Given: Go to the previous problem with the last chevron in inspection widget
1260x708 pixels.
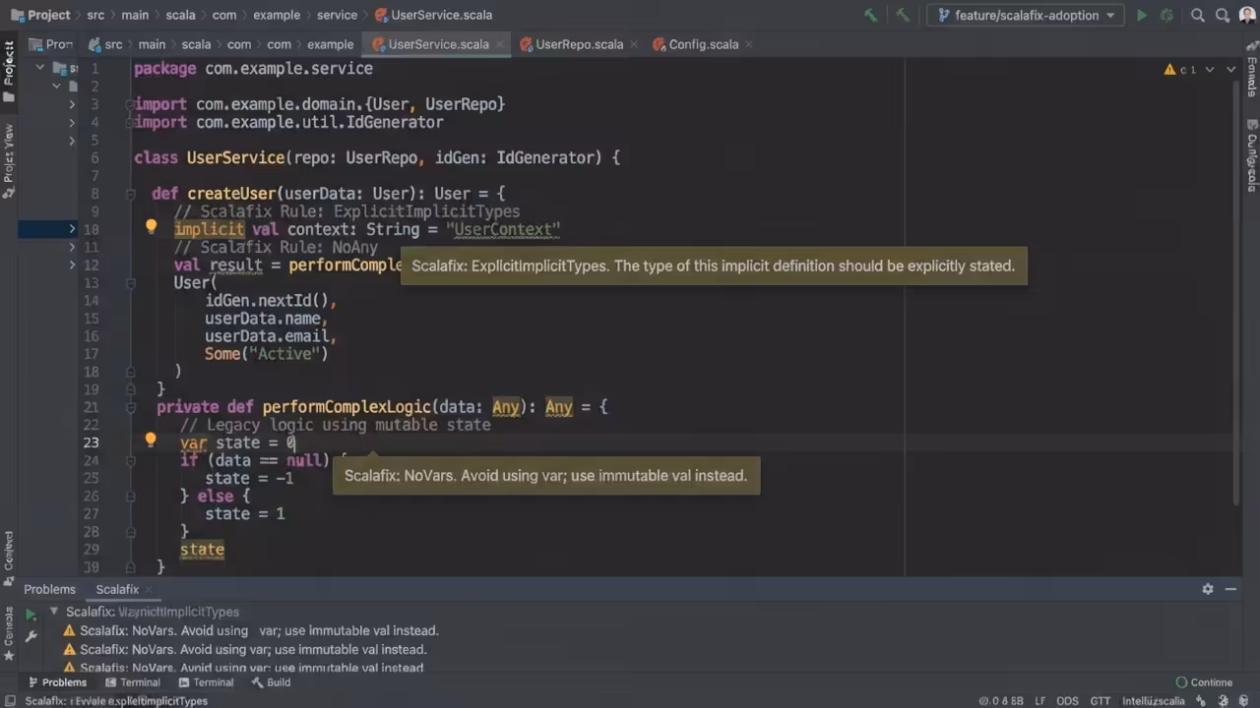Looking at the screenshot, I should tap(1231, 70).
